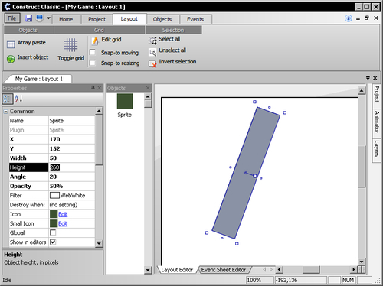Viewport: 383px width, 286px height.
Task: Click the WebWhite filter color swatch
Action: tap(54, 196)
